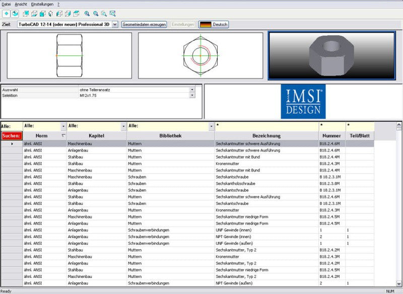The height and width of the screenshot is (294, 403).
Task: Choose the top face view cube icon
Action: point(76,14)
